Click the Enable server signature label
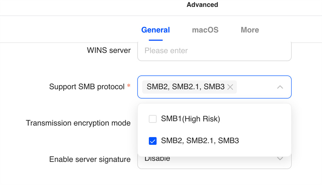The height and width of the screenshot is (185, 322). [90, 159]
